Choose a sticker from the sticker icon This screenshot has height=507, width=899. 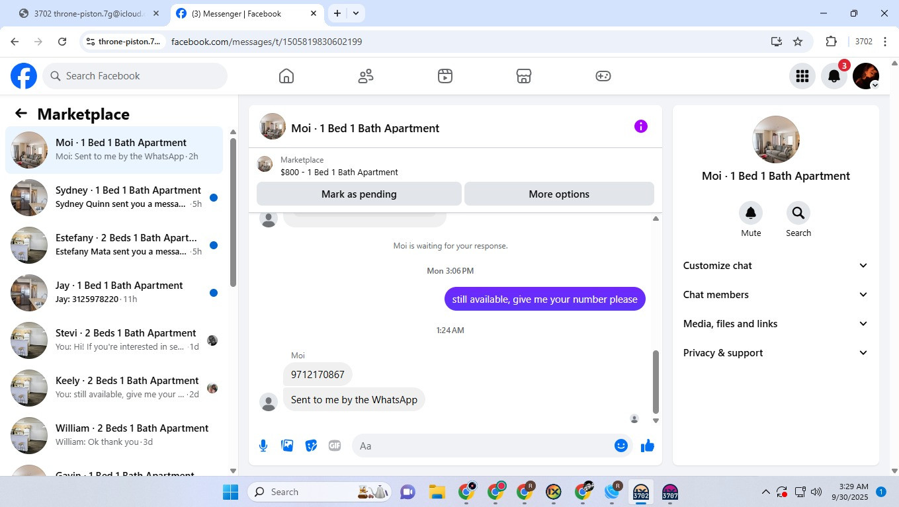click(311, 446)
